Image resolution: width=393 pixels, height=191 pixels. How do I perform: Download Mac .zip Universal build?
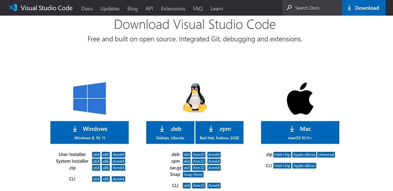pos(326,154)
